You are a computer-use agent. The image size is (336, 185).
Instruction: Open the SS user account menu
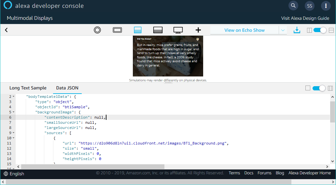[x=310, y=6]
